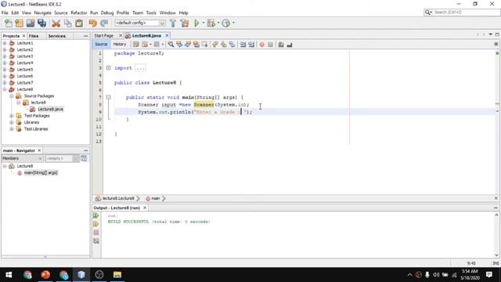The height and width of the screenshot is (282, 501).
Task: Toggle Rectangular Selection in the editor toolbar
Action: pyautogui.click(x=204, y=45)
